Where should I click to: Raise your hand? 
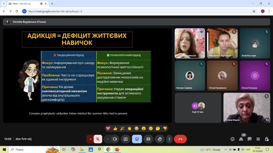click(159, 139)
